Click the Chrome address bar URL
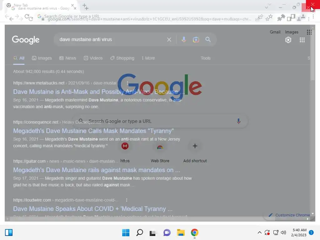This screenshot has height=240, width=320. [149, 19]
